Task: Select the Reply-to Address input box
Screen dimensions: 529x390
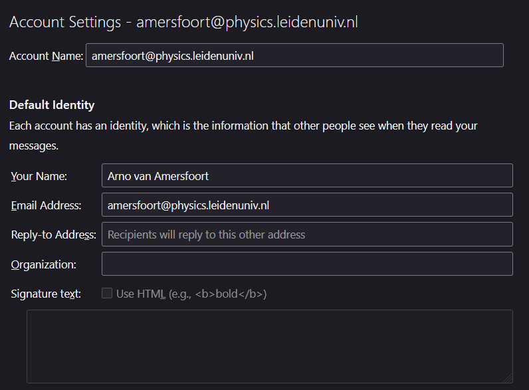Action: [307, 235]
